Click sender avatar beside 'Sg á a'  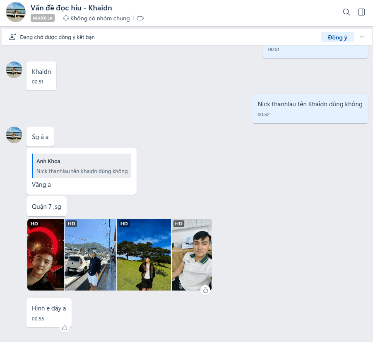point(14,135)
